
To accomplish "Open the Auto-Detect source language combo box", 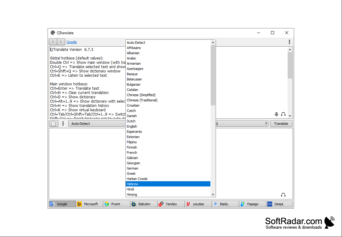I will (x=97, y=124).
